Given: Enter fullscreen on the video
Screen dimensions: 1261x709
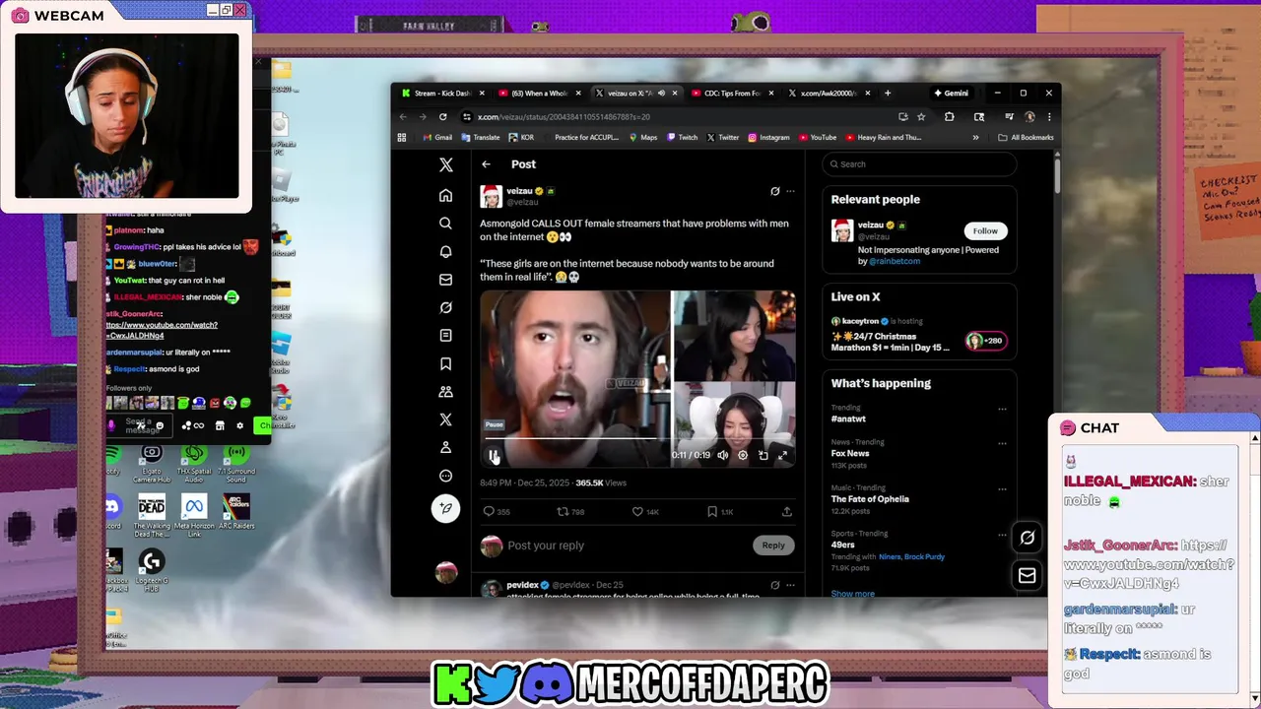Looking at the screenshot, I should (782, 455).
